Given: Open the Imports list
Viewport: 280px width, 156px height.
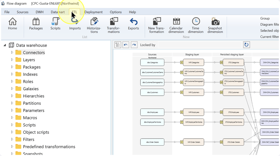Looking at the screenshot, I should [x=75, y=24].
